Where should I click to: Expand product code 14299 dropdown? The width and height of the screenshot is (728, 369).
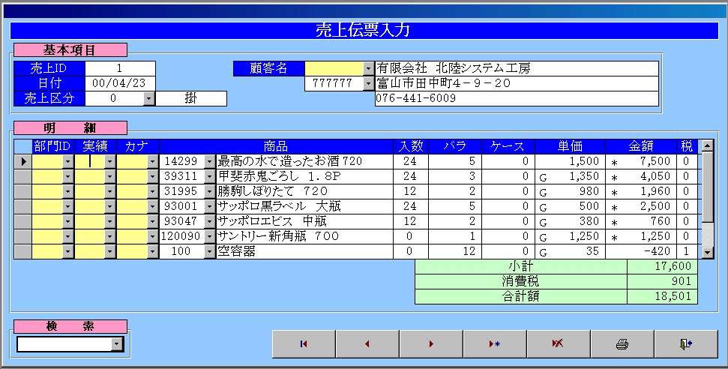pos(209,161)
